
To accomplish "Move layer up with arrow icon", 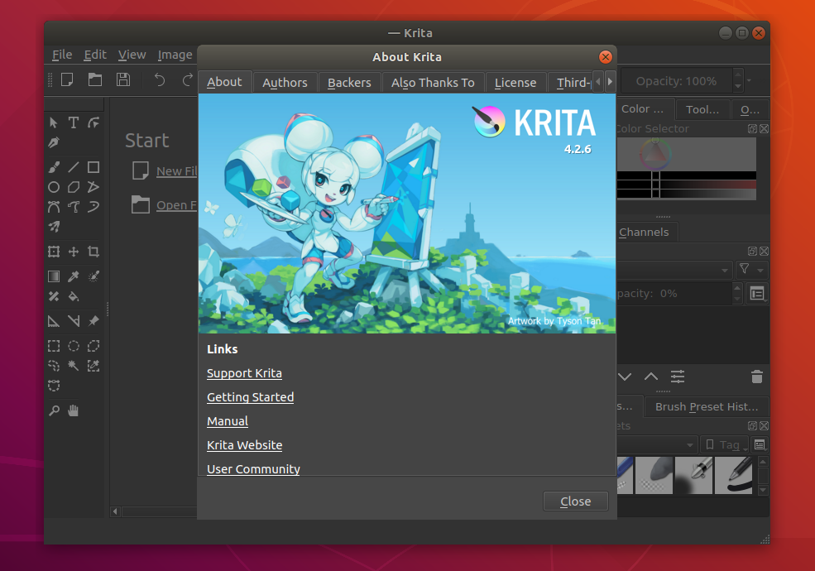I will [650, 377].
